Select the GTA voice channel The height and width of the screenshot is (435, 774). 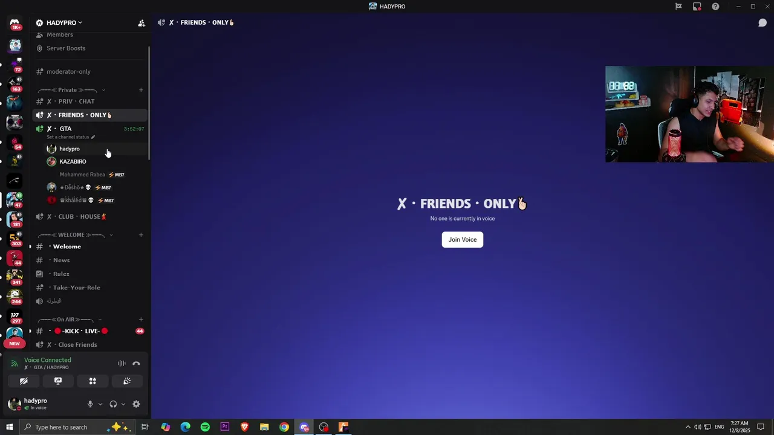[90, 129]
